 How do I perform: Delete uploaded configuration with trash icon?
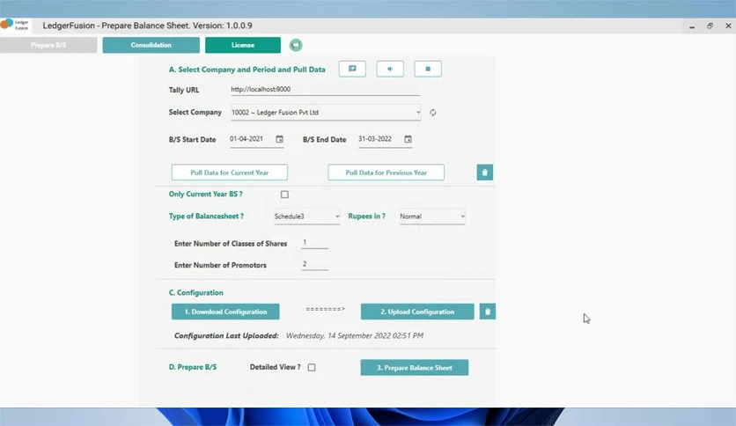[487, 312]
